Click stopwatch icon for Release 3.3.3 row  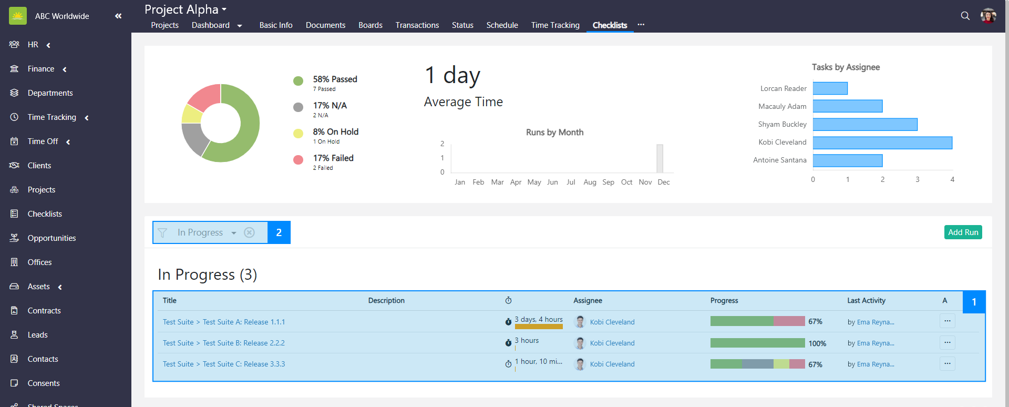[x=508, y=364]
